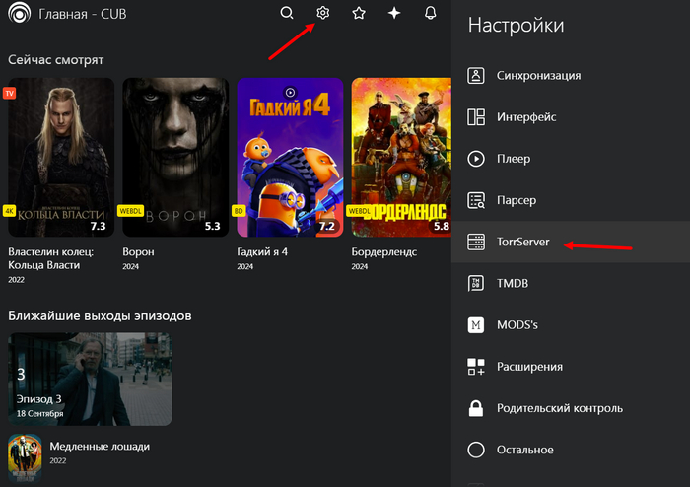This screenshot has height=487, width=690.
Task: Click the 4K quality badge
Action: 9,211
